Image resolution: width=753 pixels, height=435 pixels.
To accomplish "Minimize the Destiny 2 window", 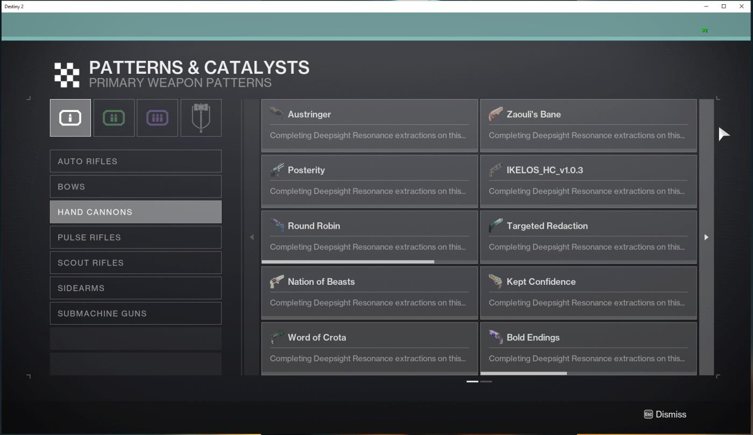I will click(x=706, y=6).
